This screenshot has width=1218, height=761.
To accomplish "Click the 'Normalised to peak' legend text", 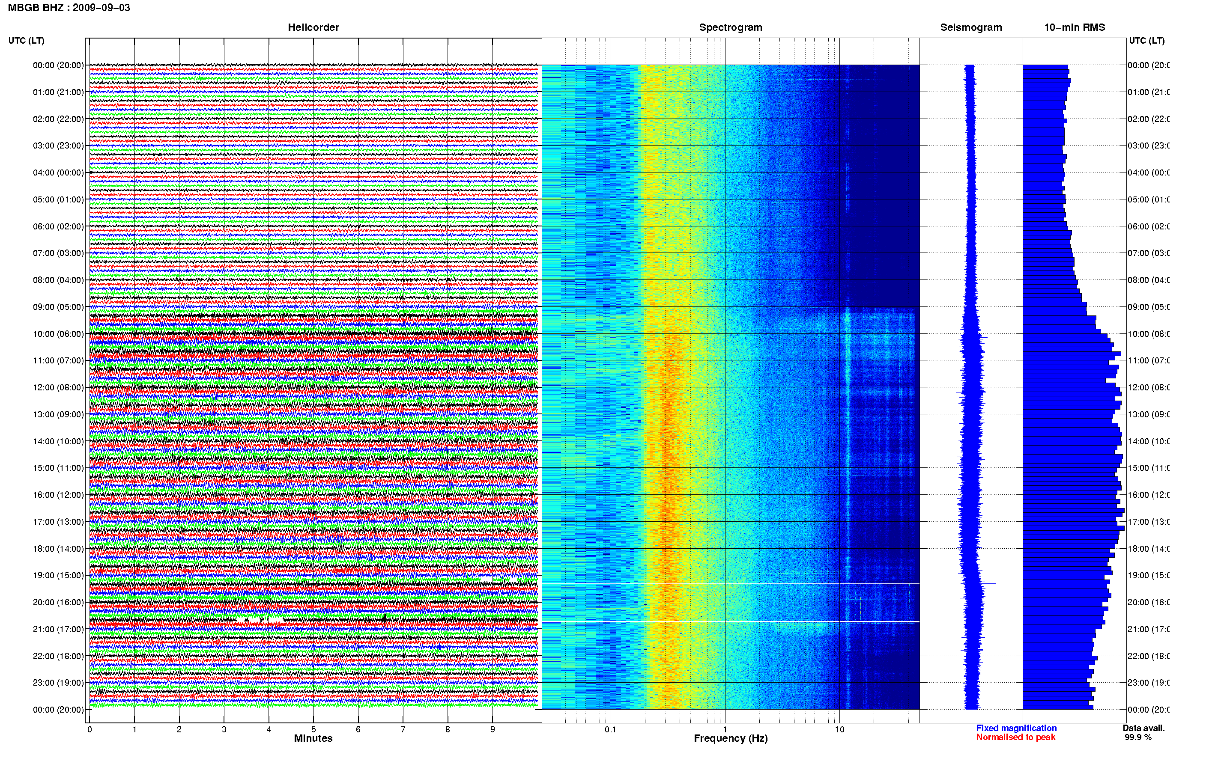I will [1015, 737].
